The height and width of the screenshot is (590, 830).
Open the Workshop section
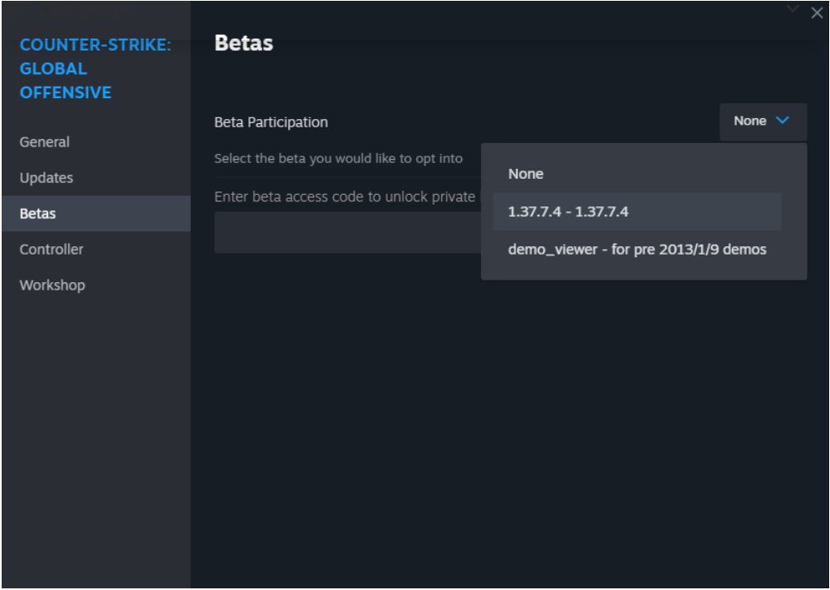52,285
